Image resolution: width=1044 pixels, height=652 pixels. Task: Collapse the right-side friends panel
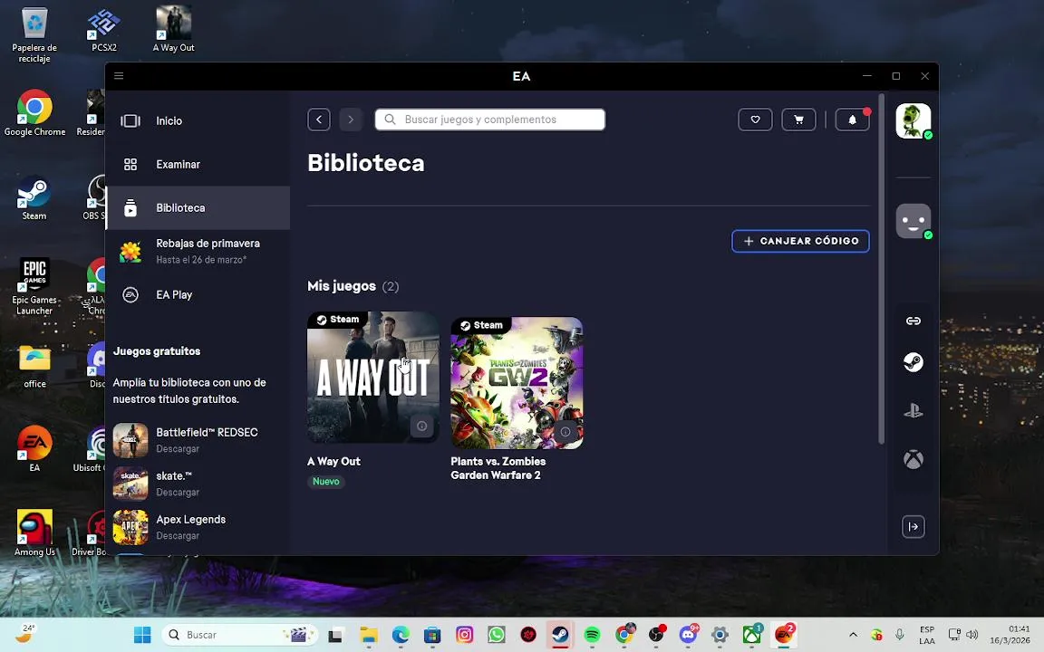tap(913, 527)
